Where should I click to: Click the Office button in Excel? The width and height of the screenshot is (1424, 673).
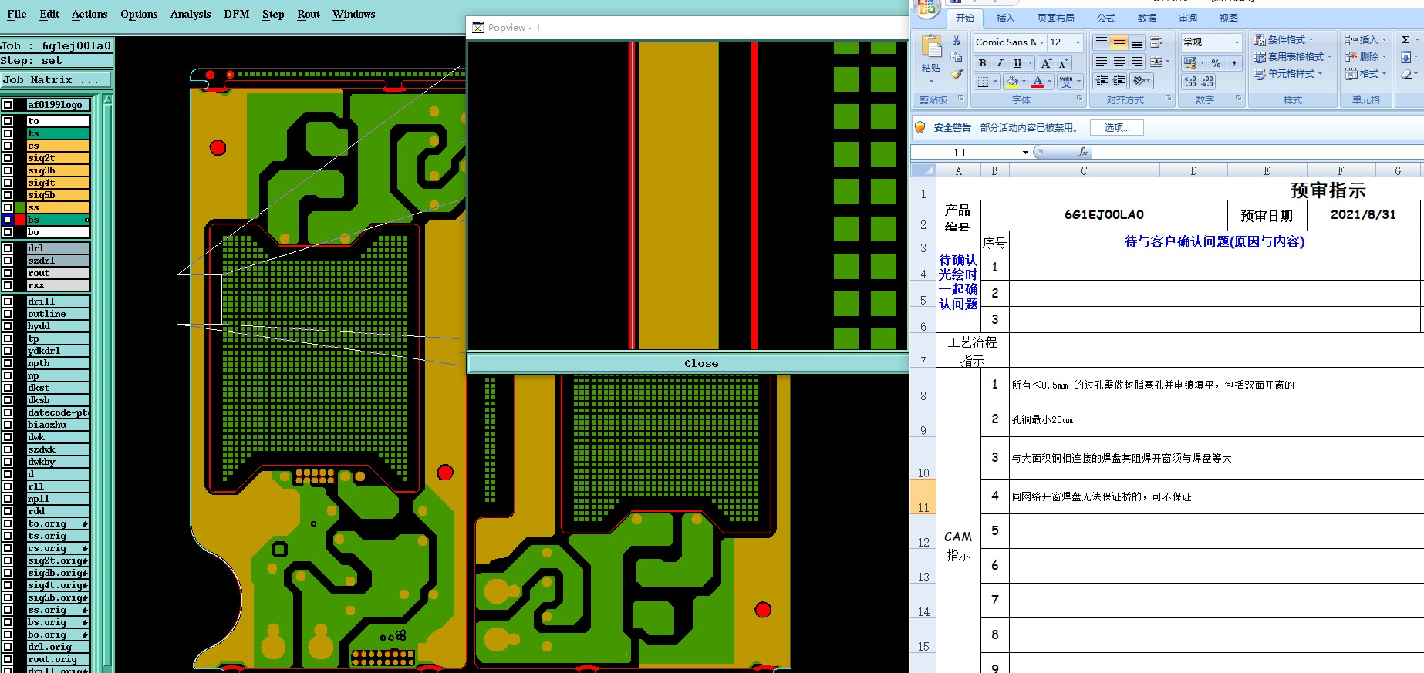[926, 8]
